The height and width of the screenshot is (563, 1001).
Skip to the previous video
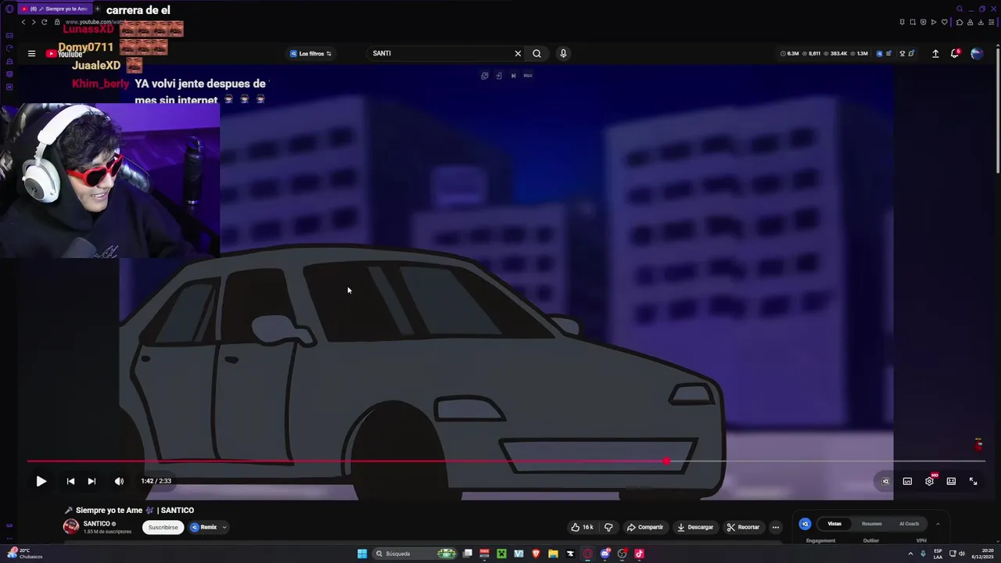tap(70, 481)
